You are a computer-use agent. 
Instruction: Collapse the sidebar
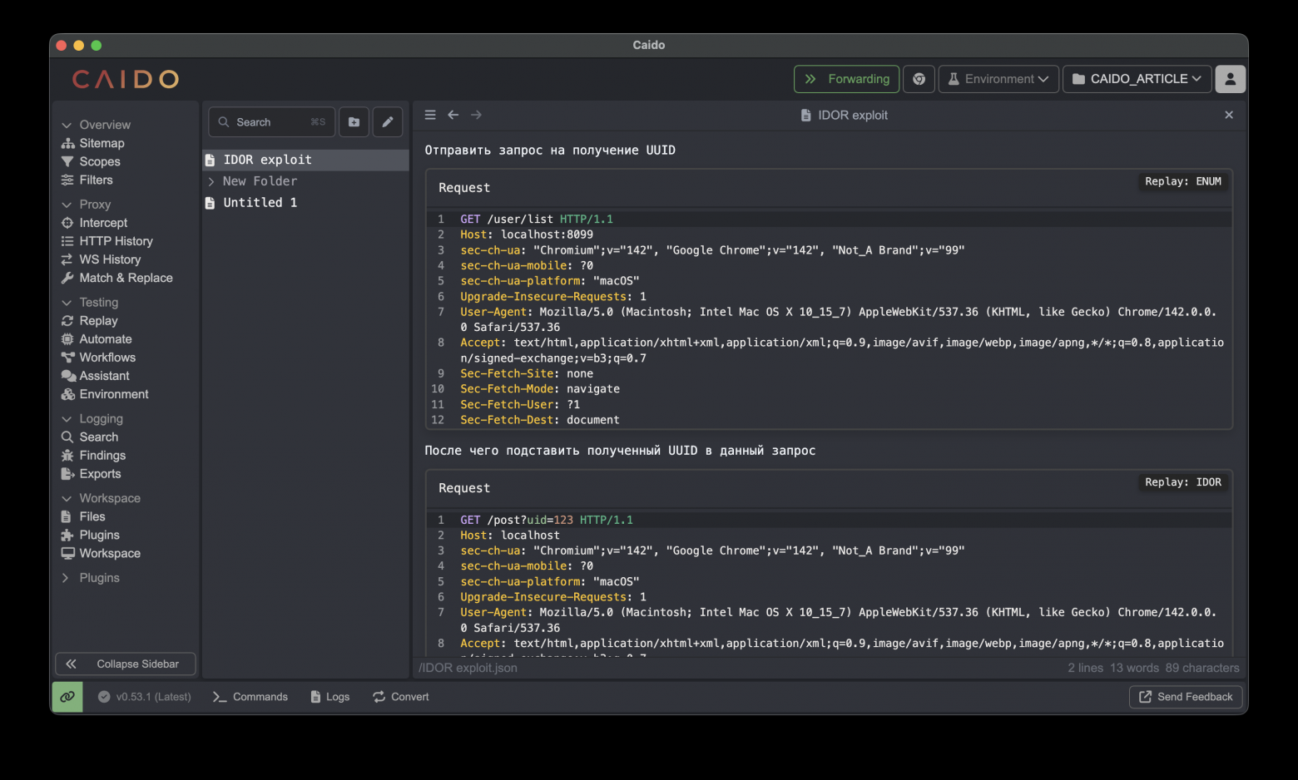tap(126, 664)
